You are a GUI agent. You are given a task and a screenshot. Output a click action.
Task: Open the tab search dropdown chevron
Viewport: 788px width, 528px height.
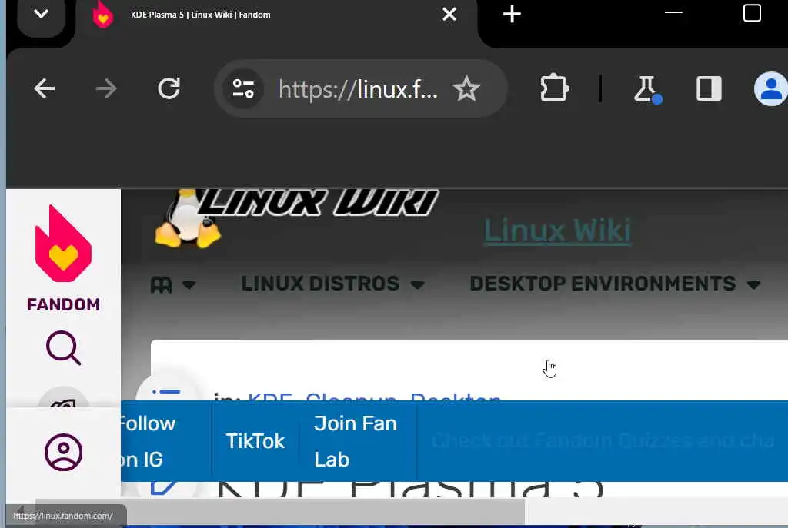(42, 14)
